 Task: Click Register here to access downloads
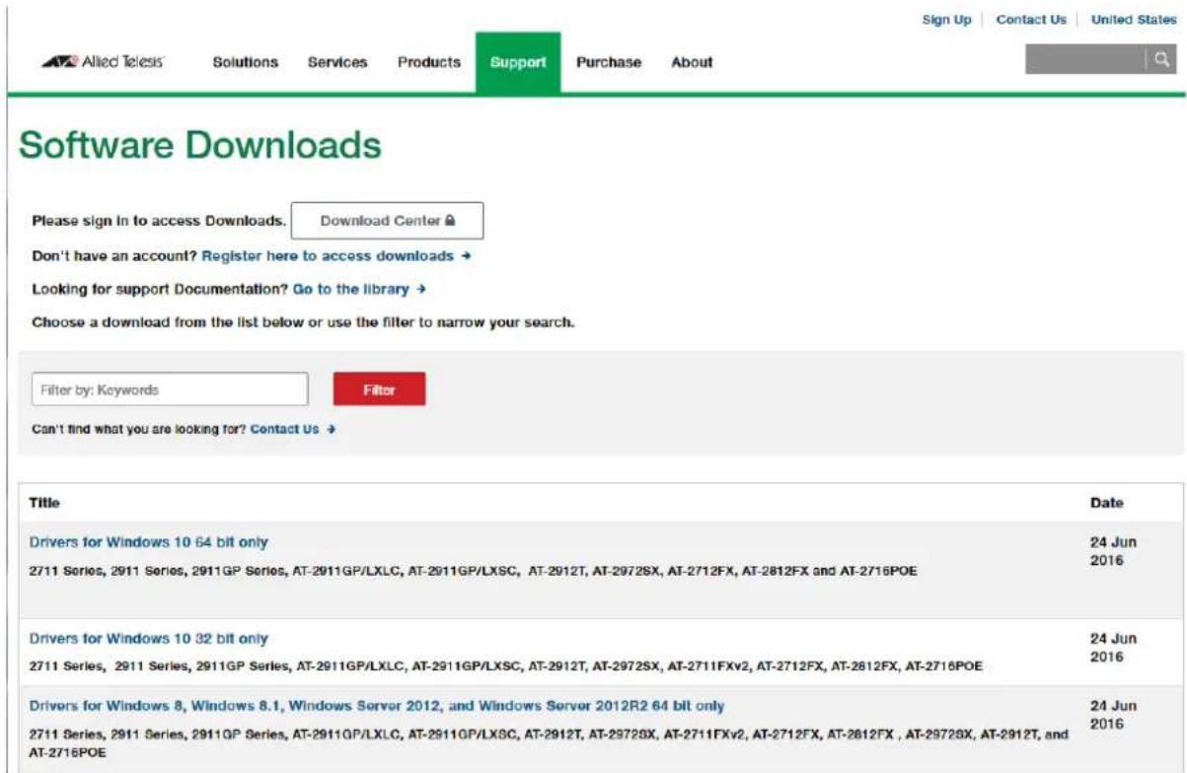click(x=336, y=255)
